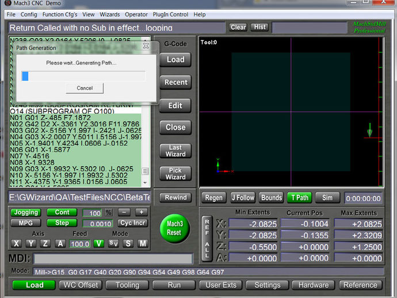397x298 pixels.
Task: Run the Last Wizard
Action: pyautogui.click(x=175, y=151)
